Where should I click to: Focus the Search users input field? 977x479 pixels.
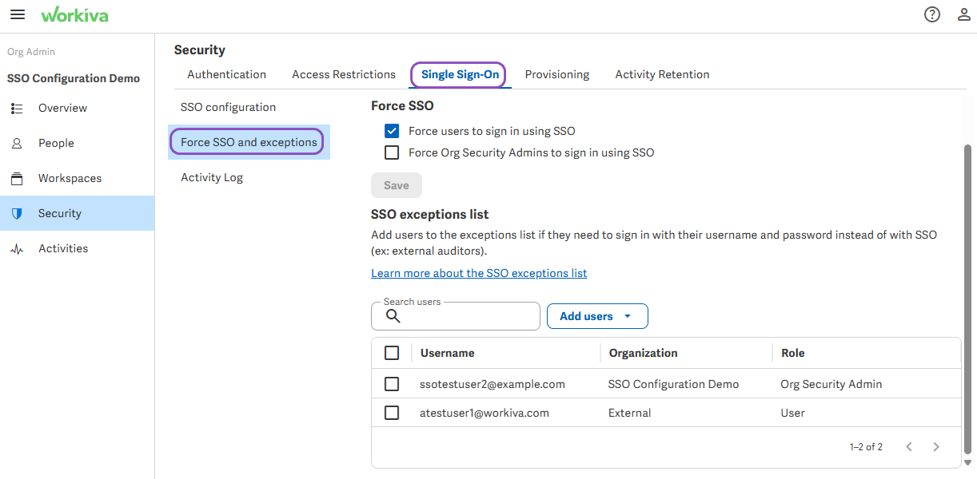tap(456, 316)
